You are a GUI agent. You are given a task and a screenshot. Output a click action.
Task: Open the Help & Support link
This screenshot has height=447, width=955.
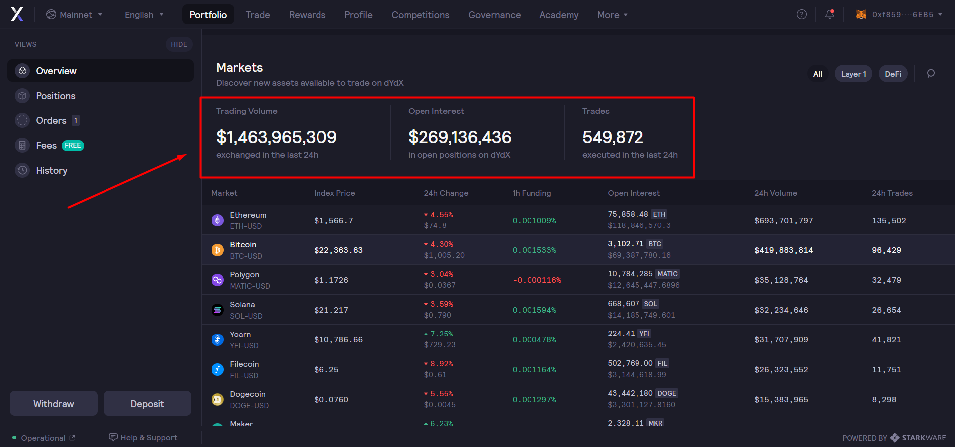[143, 437]
